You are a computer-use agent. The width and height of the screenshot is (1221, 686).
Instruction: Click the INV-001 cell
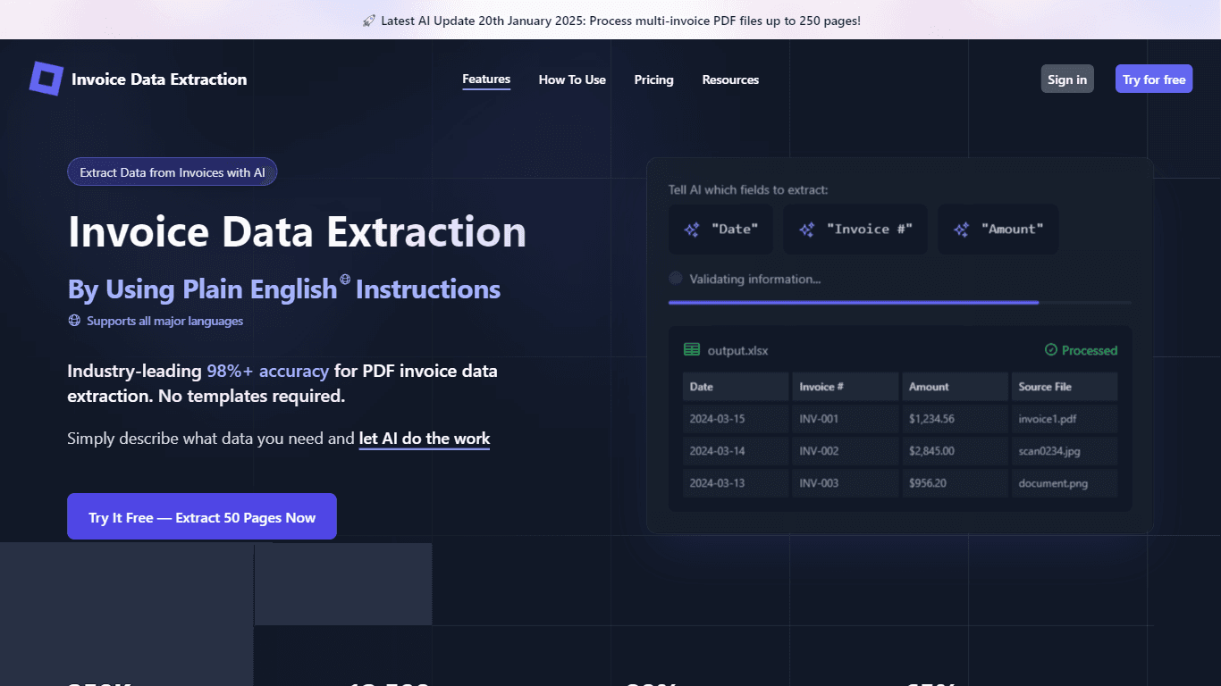click(845, 419)
